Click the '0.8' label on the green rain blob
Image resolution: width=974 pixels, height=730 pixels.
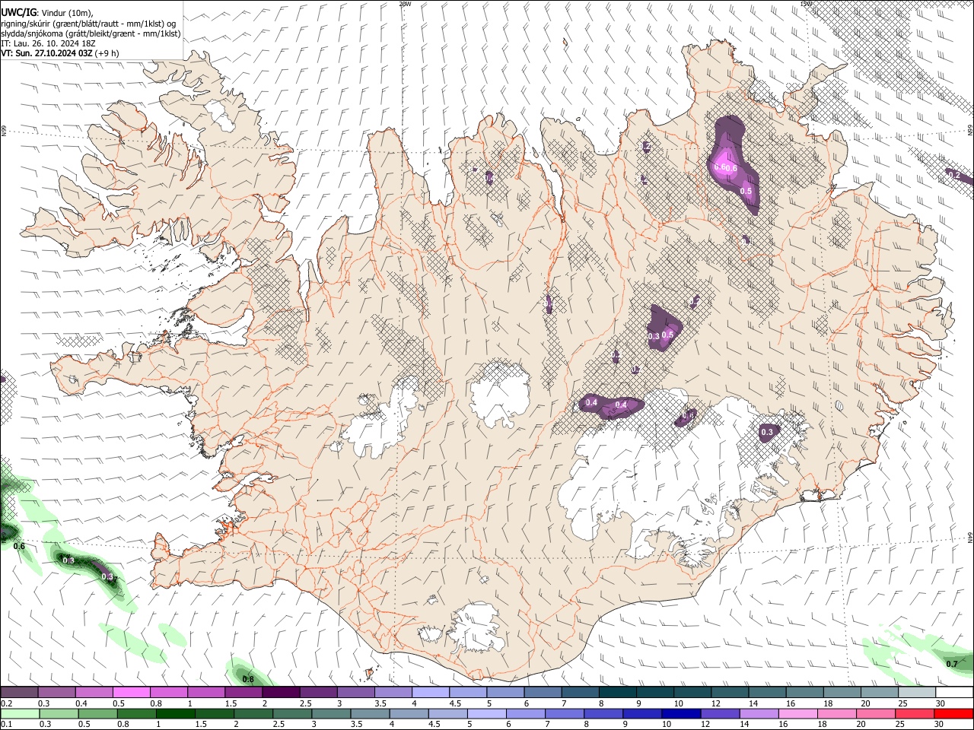point(248,679)
